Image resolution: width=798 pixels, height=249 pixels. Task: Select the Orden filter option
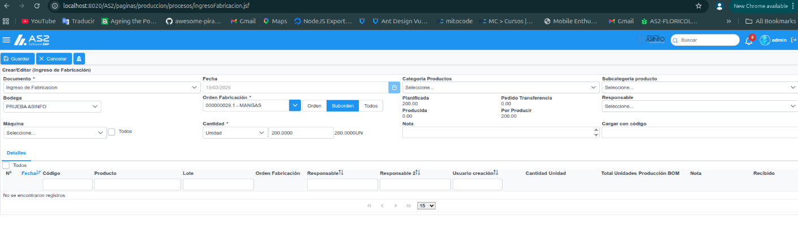pyautogui.click(x=315, y=106)
